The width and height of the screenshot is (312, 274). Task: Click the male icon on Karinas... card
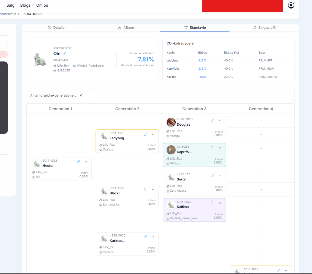(x=145, y=237)
